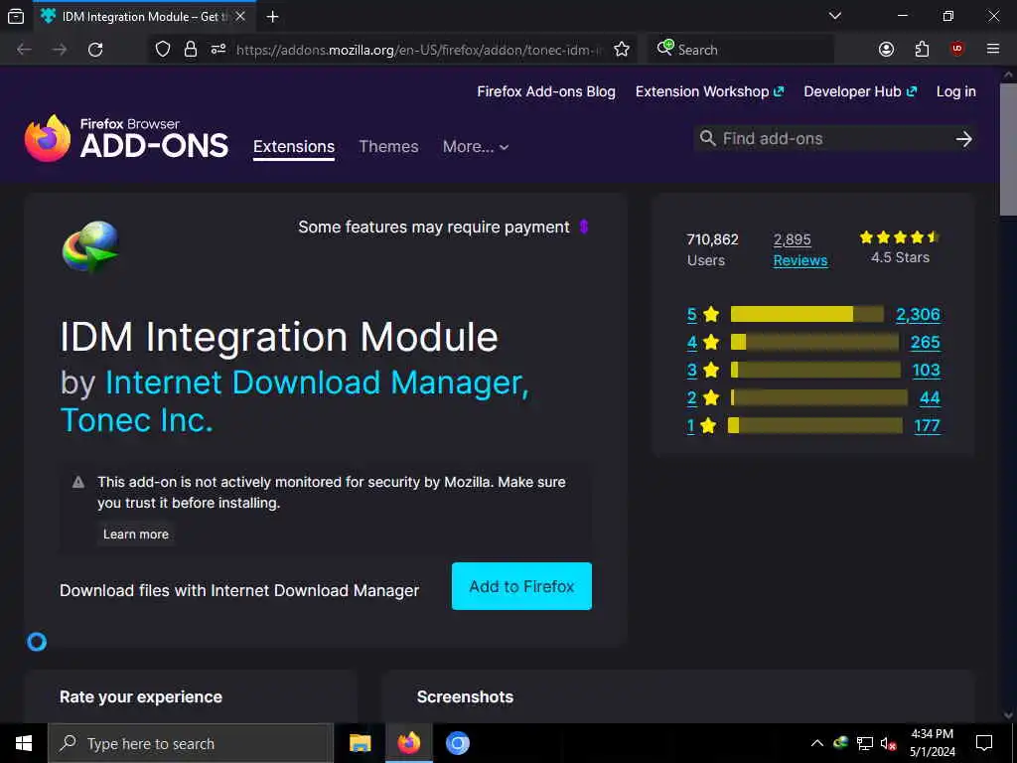Open the Extensions puzzle icon

(922, 50)
